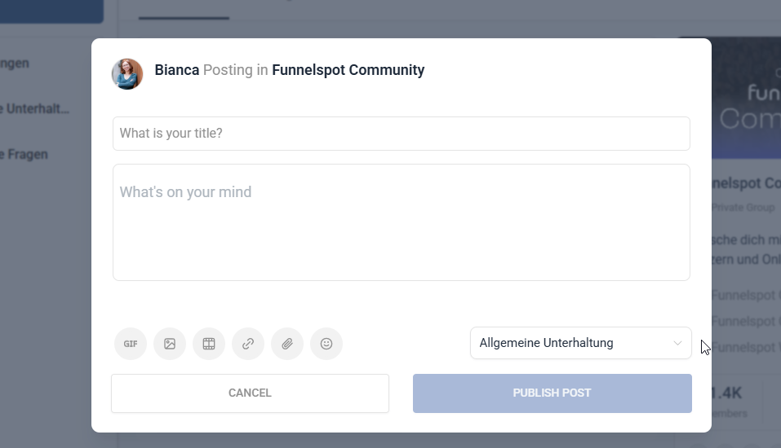Select 'Fragen' item in background sidebar
The image size is (781, 448).
tap(24, 155)
